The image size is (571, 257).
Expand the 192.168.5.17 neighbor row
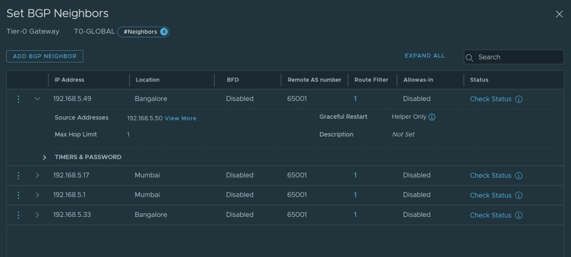(x=37, y=176)
